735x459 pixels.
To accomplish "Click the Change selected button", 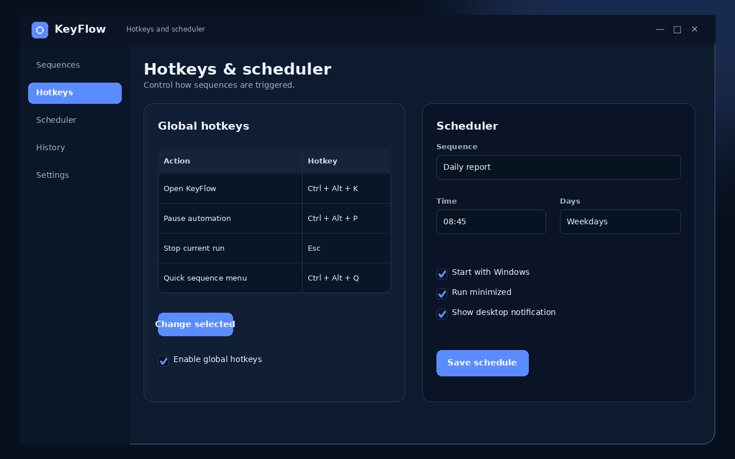I will pyautogui.click(x=195, y=324).
